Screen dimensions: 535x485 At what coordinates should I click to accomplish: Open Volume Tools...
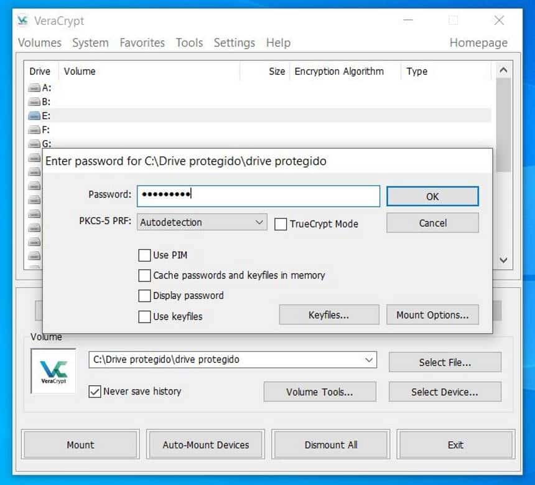(320, 392)
